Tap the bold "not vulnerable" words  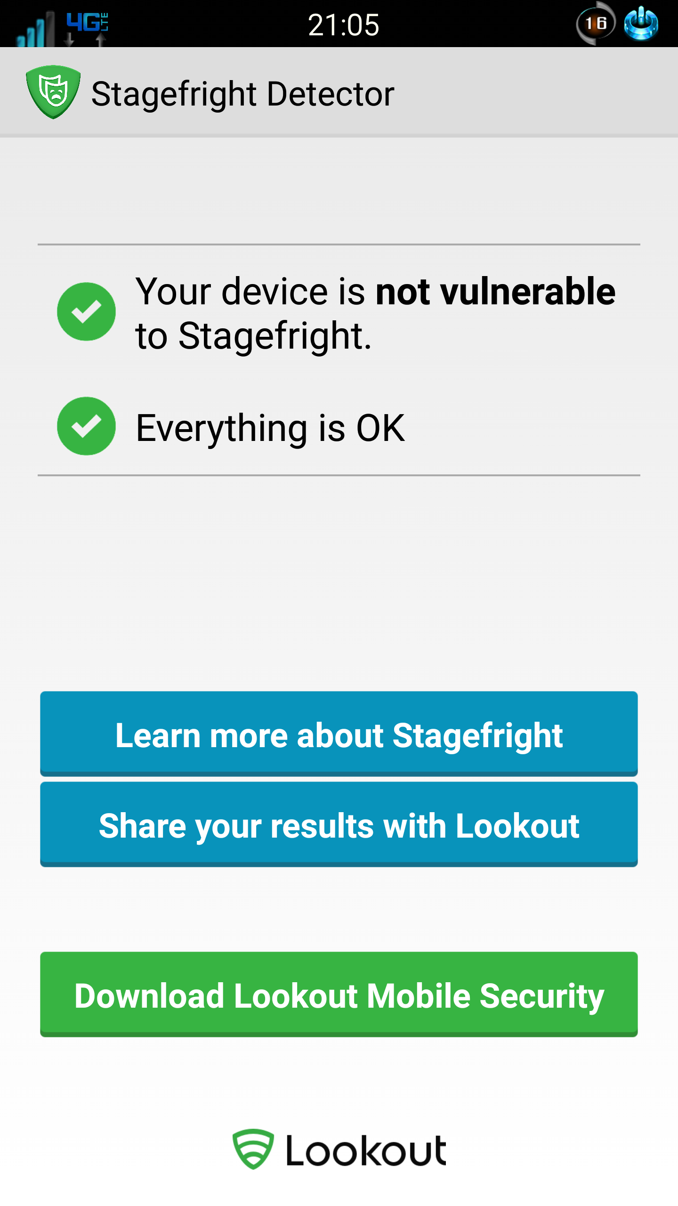(x=495, y=292)
